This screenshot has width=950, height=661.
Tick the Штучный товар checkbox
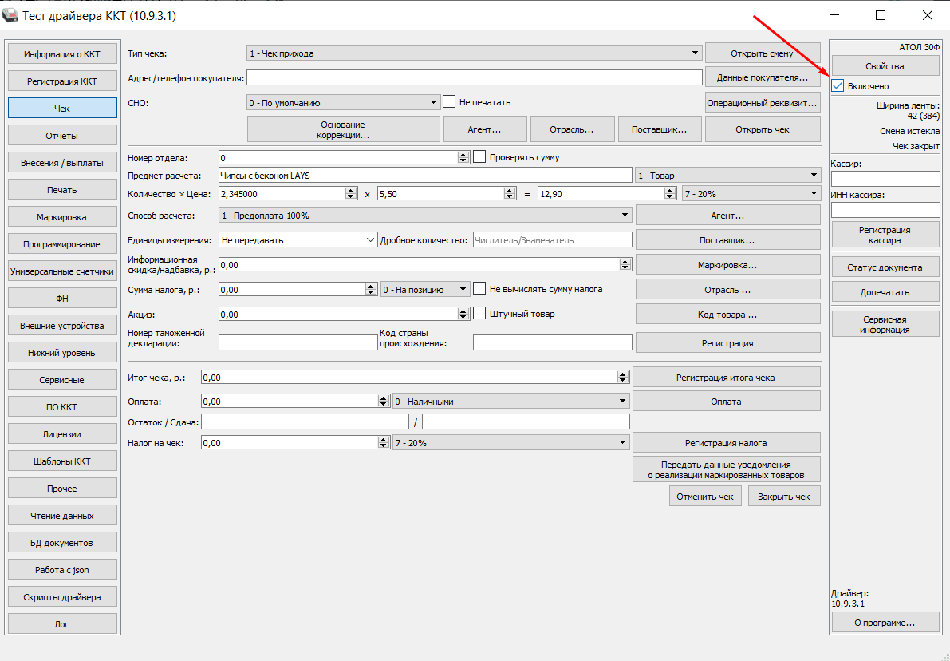click(x=479, y=314)
